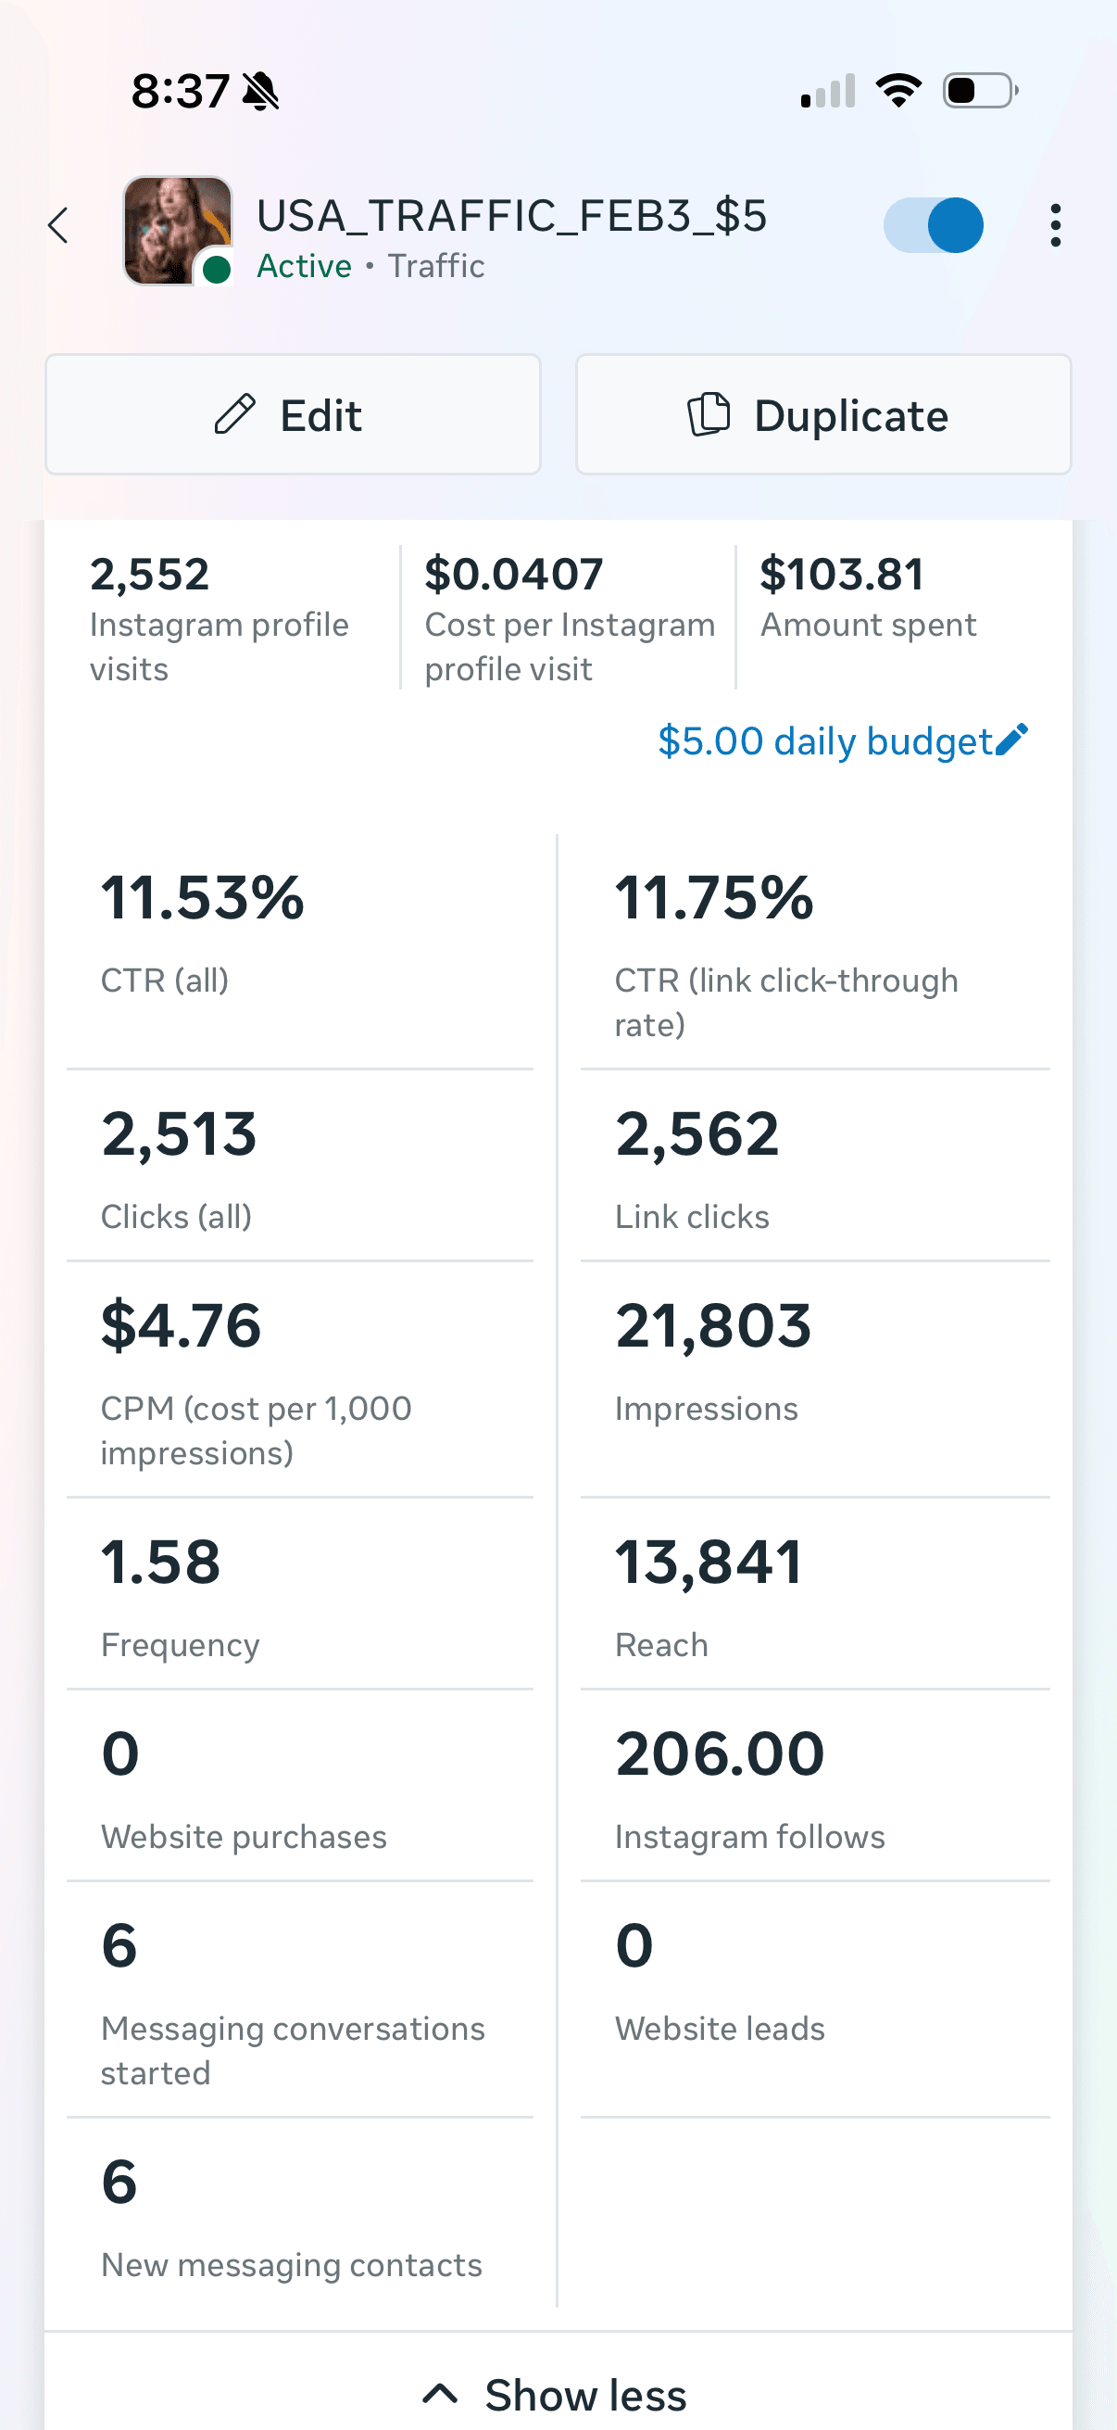This screenshot has width=1117, height=2430.
Task: Tap the cellular signal bars icon
Action: click(x=830, y=90)
